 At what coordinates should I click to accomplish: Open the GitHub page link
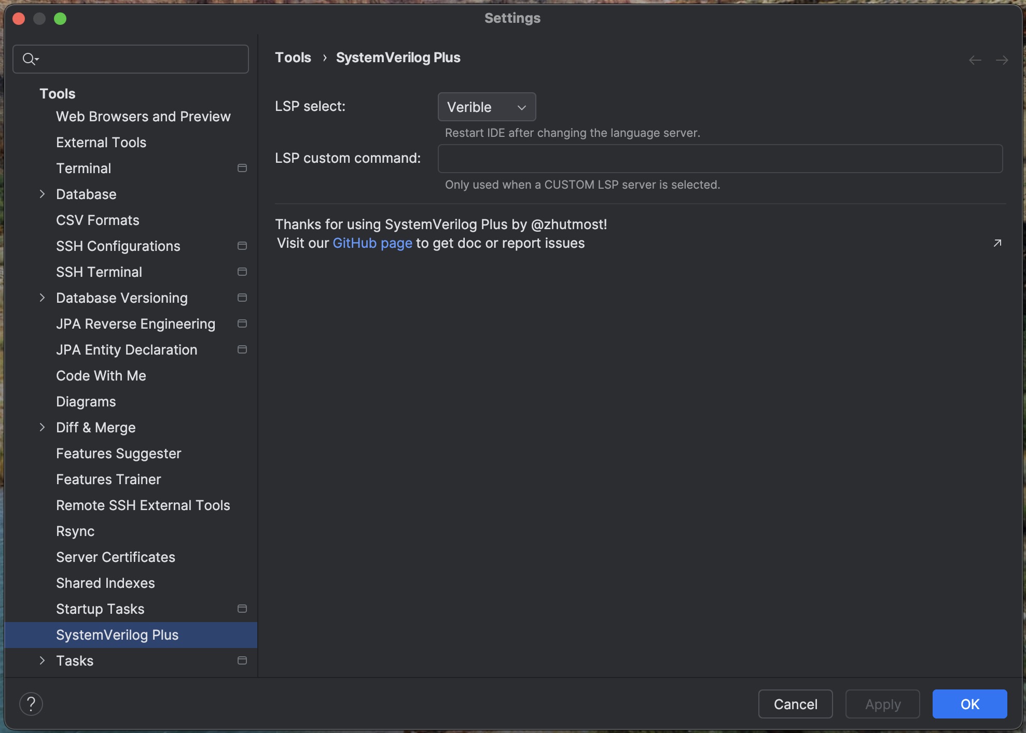point(372,243)
